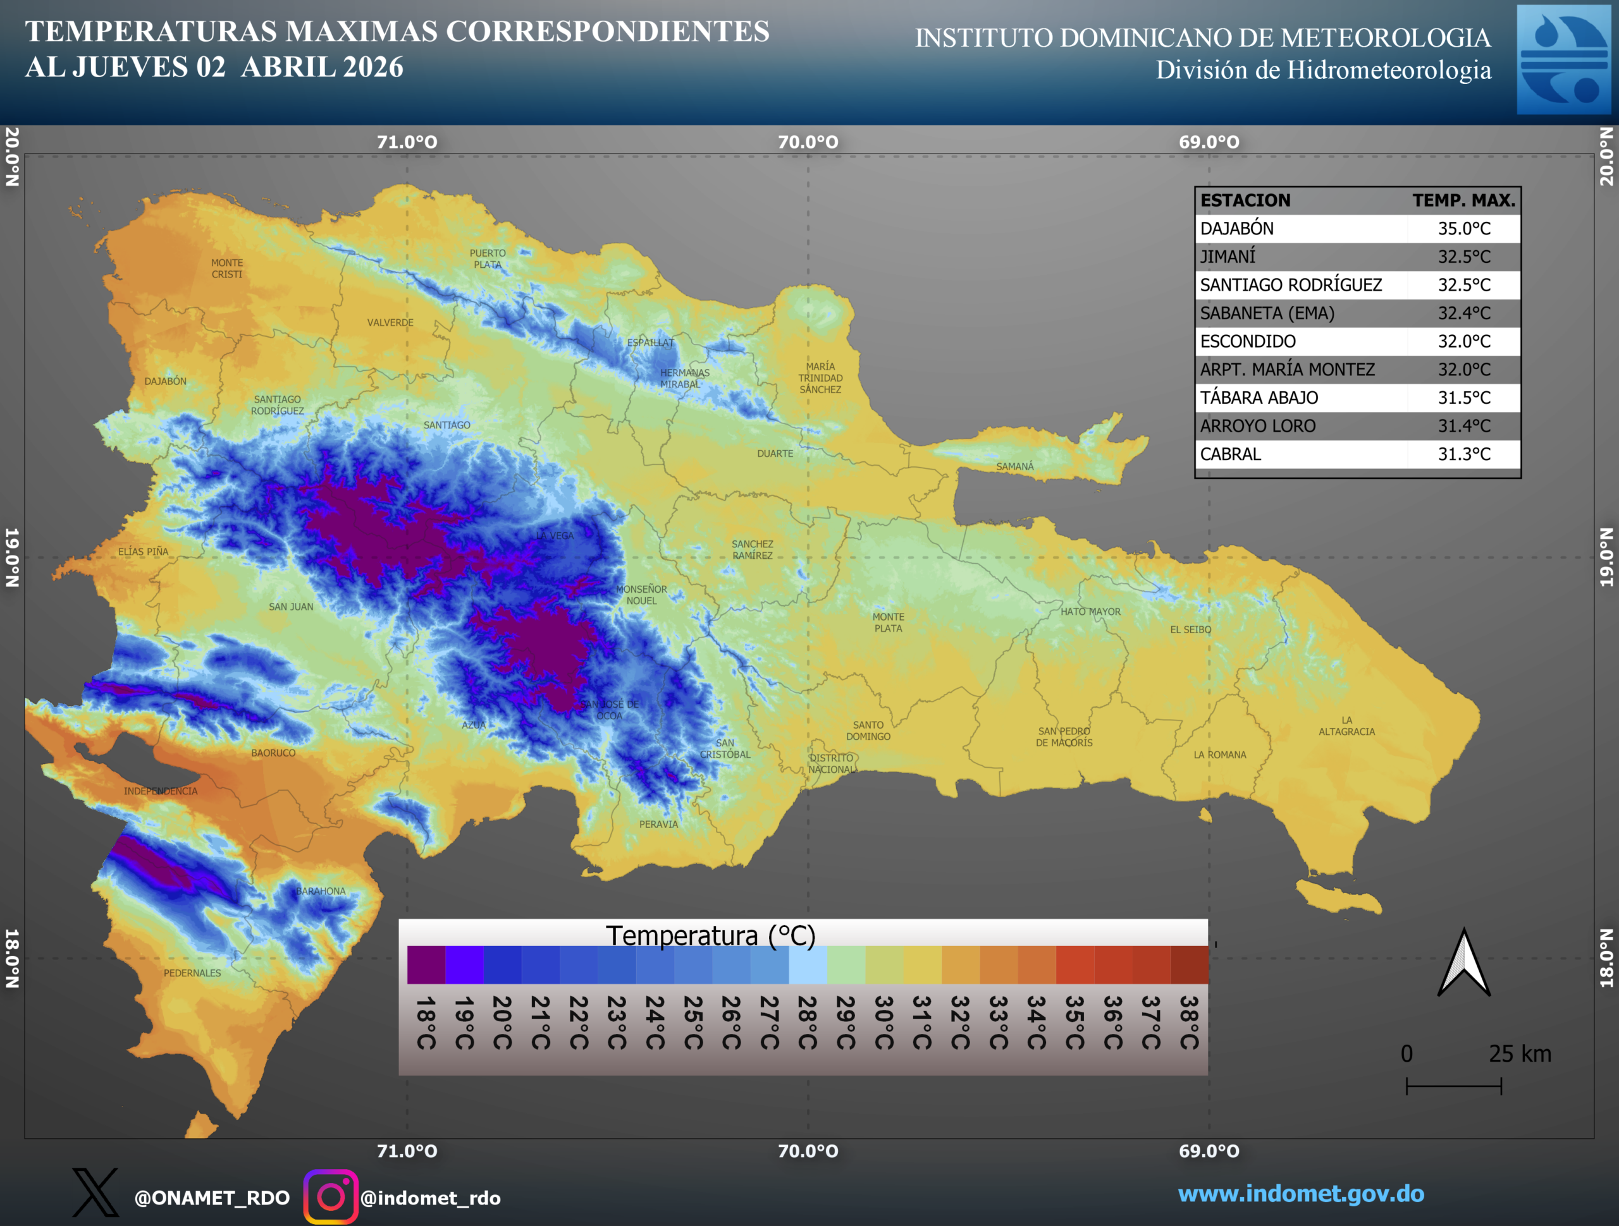Click the Temperatura (°C) legend title
The image size is (1619, 1226).
point(710,935)
